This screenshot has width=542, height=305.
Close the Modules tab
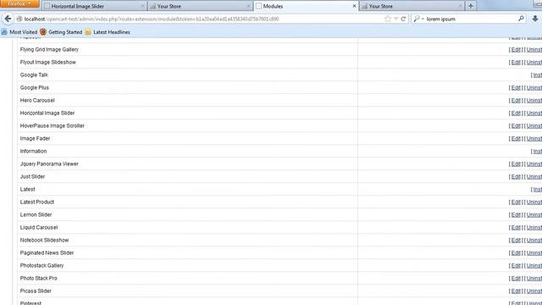coord(354,6)
